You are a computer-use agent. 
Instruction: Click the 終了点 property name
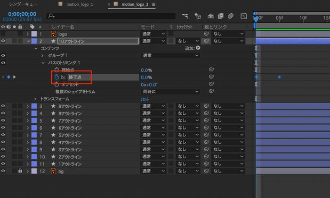(75, 77)
